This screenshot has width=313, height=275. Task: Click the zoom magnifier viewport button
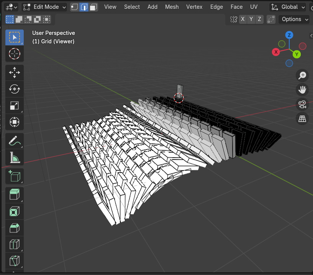point(302,76)
